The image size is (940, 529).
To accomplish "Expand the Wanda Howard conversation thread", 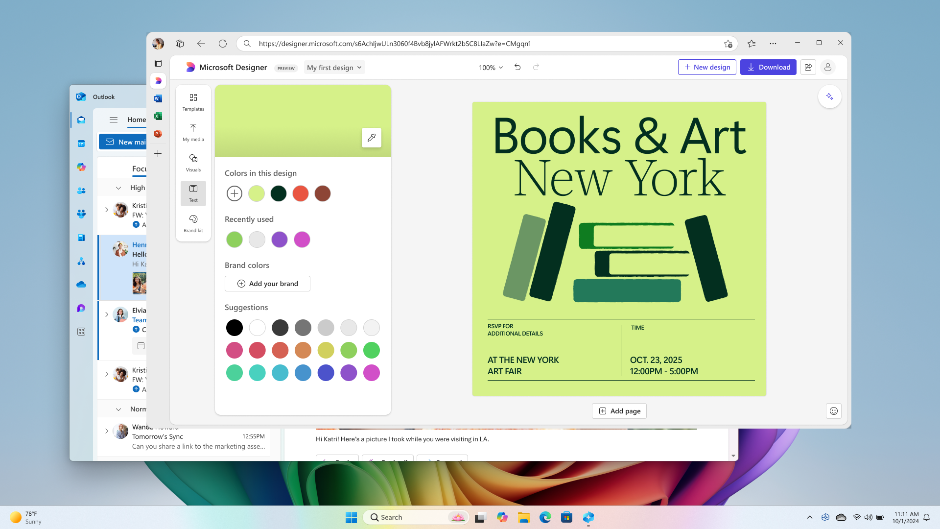I will point(107,431).
